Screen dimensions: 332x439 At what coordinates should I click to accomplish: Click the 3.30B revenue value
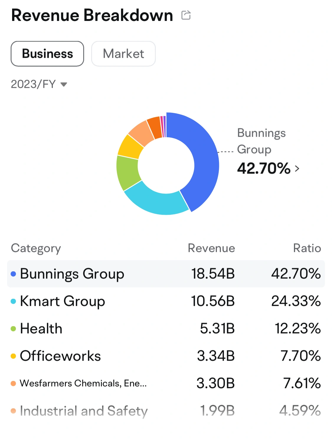point(215,383)
